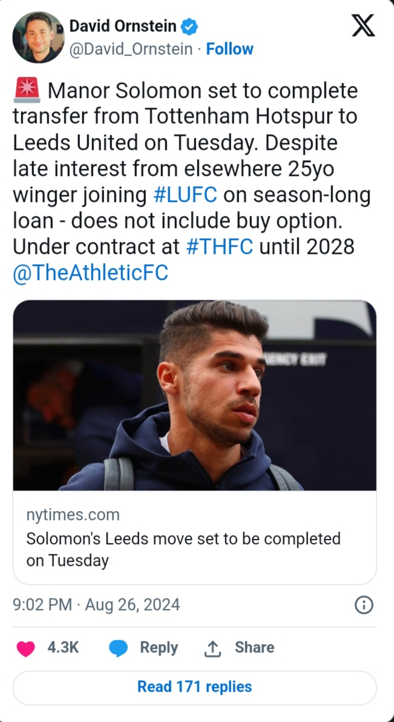Image resolution: width=394 pixels, height=722 pixels.
Task: Click the X logo icon
Action: click(363, 26)
